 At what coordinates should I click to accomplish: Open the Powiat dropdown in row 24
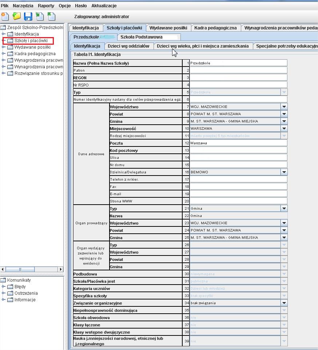tap(284, 230)
